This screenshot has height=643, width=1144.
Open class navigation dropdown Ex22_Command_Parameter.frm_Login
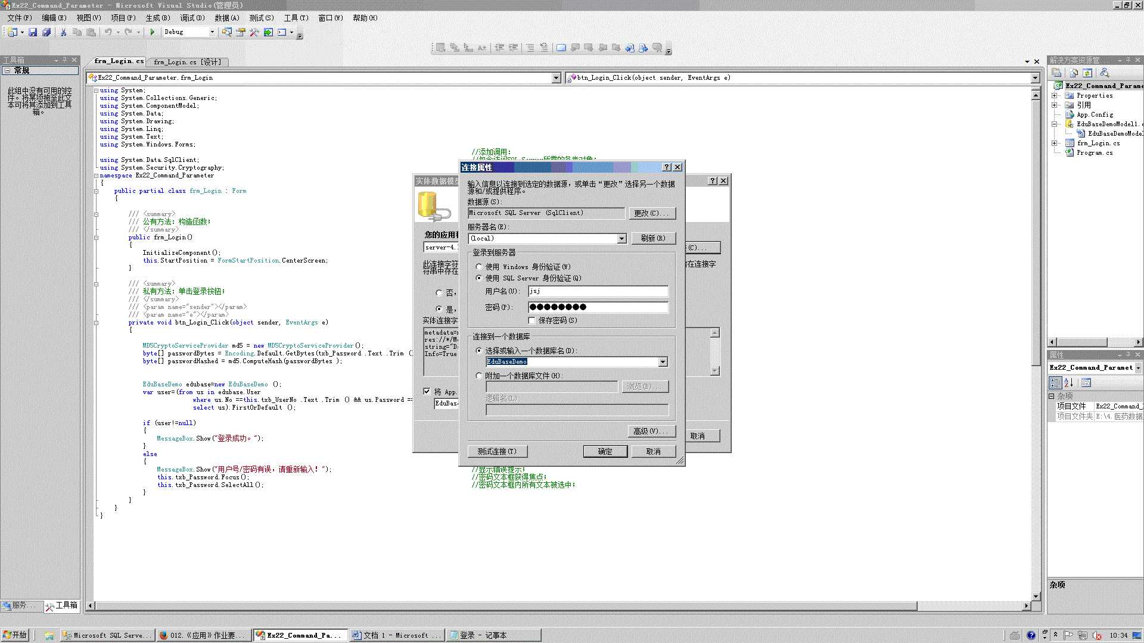tap(556, 78)
